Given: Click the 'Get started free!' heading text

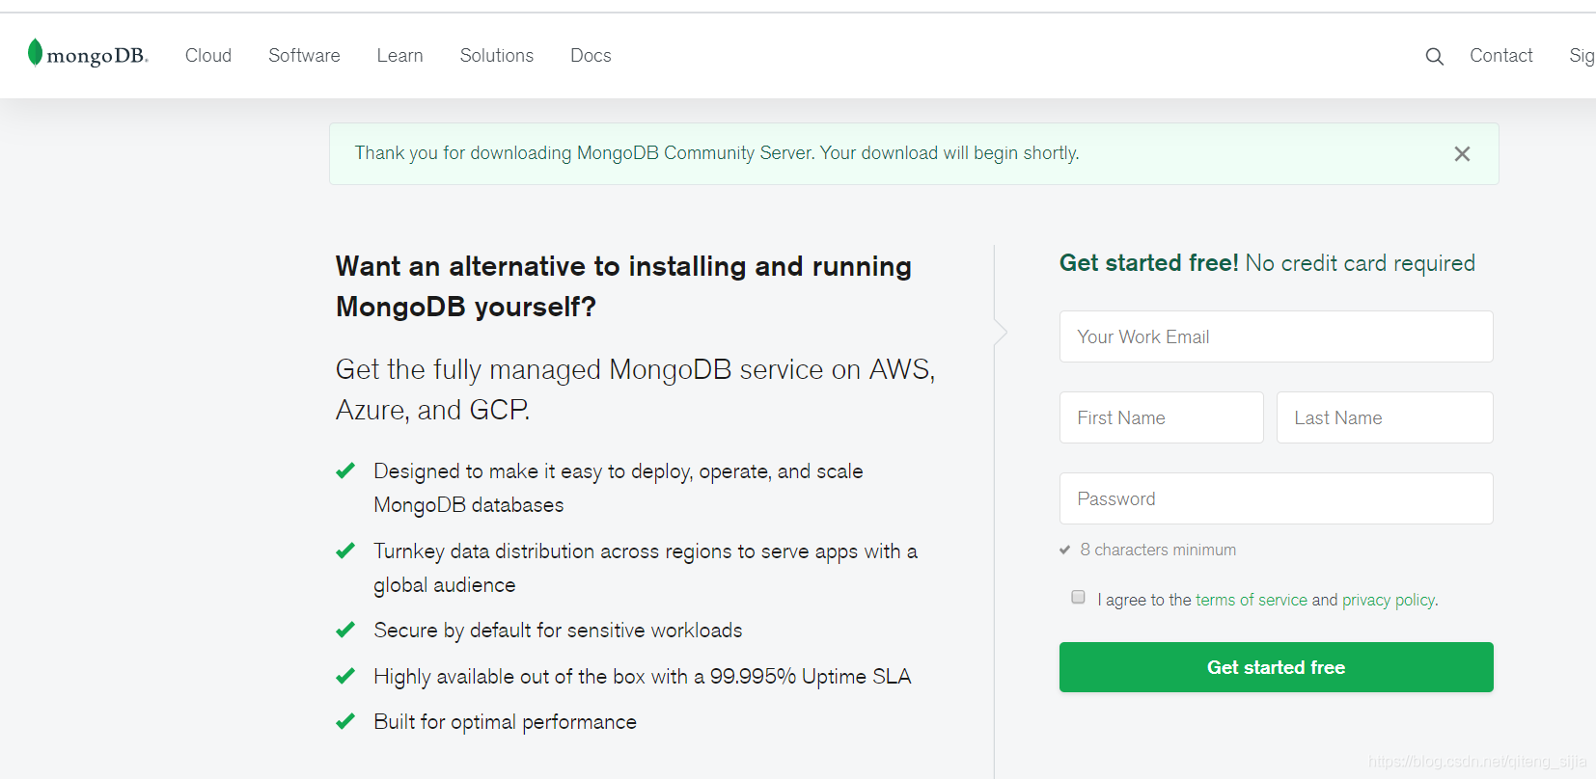Looking at the screenshot, I should [1148, 263].
